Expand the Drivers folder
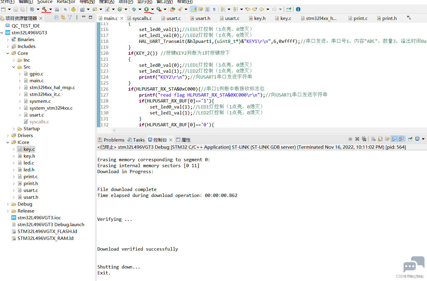The width and height of the screenshot is (427, 281). pyautogui.click(x=8, y=136)
